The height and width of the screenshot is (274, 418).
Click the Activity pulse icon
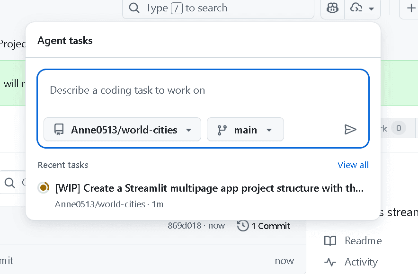330,262
